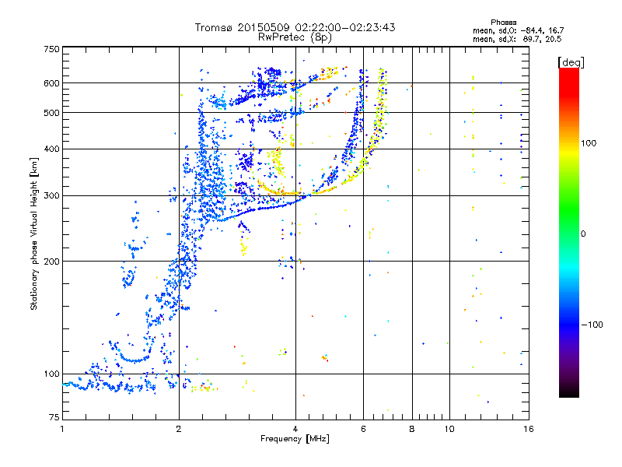Click the y-axis tick label '500'
Image resolution: width=622 pixels, height=467 pixels.
point(51,113)
